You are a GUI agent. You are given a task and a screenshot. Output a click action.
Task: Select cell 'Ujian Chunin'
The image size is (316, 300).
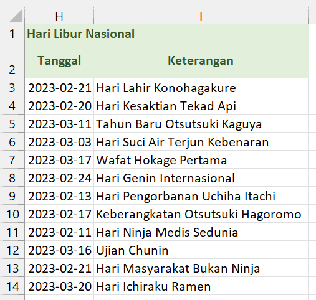[201, 250]
